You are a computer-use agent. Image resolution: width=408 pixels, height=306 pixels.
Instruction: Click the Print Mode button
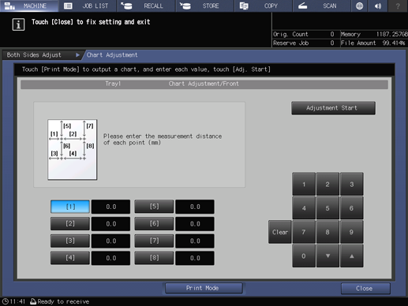tap(204, 288)
